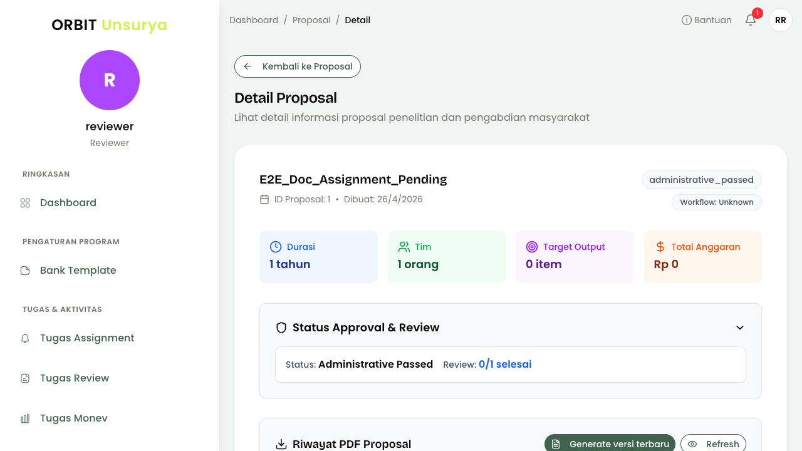Click the purple R profile avatar

point(110,80)
